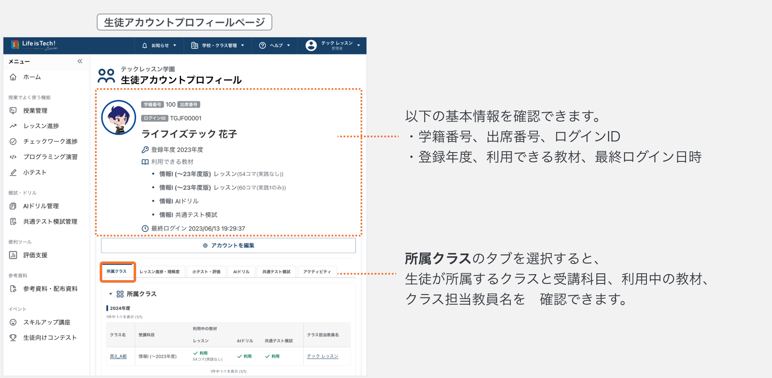
Task: Click the 情報I (〜2023年度) table cell
Action: point(158,356)
